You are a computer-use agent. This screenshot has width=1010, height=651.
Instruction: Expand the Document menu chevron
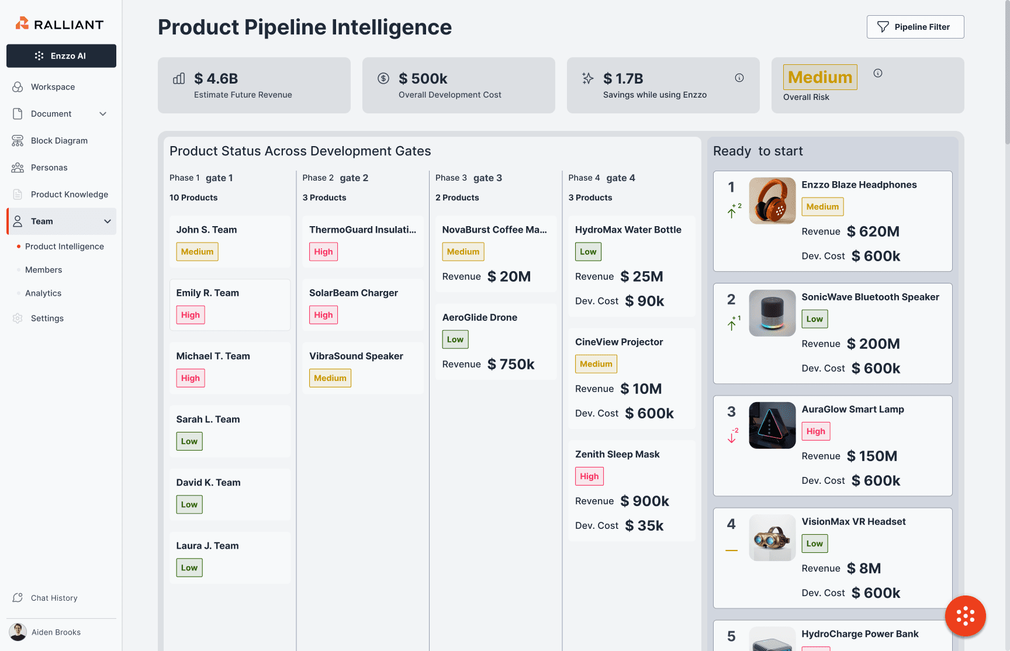pyautogui.click(x=103, y=114)
